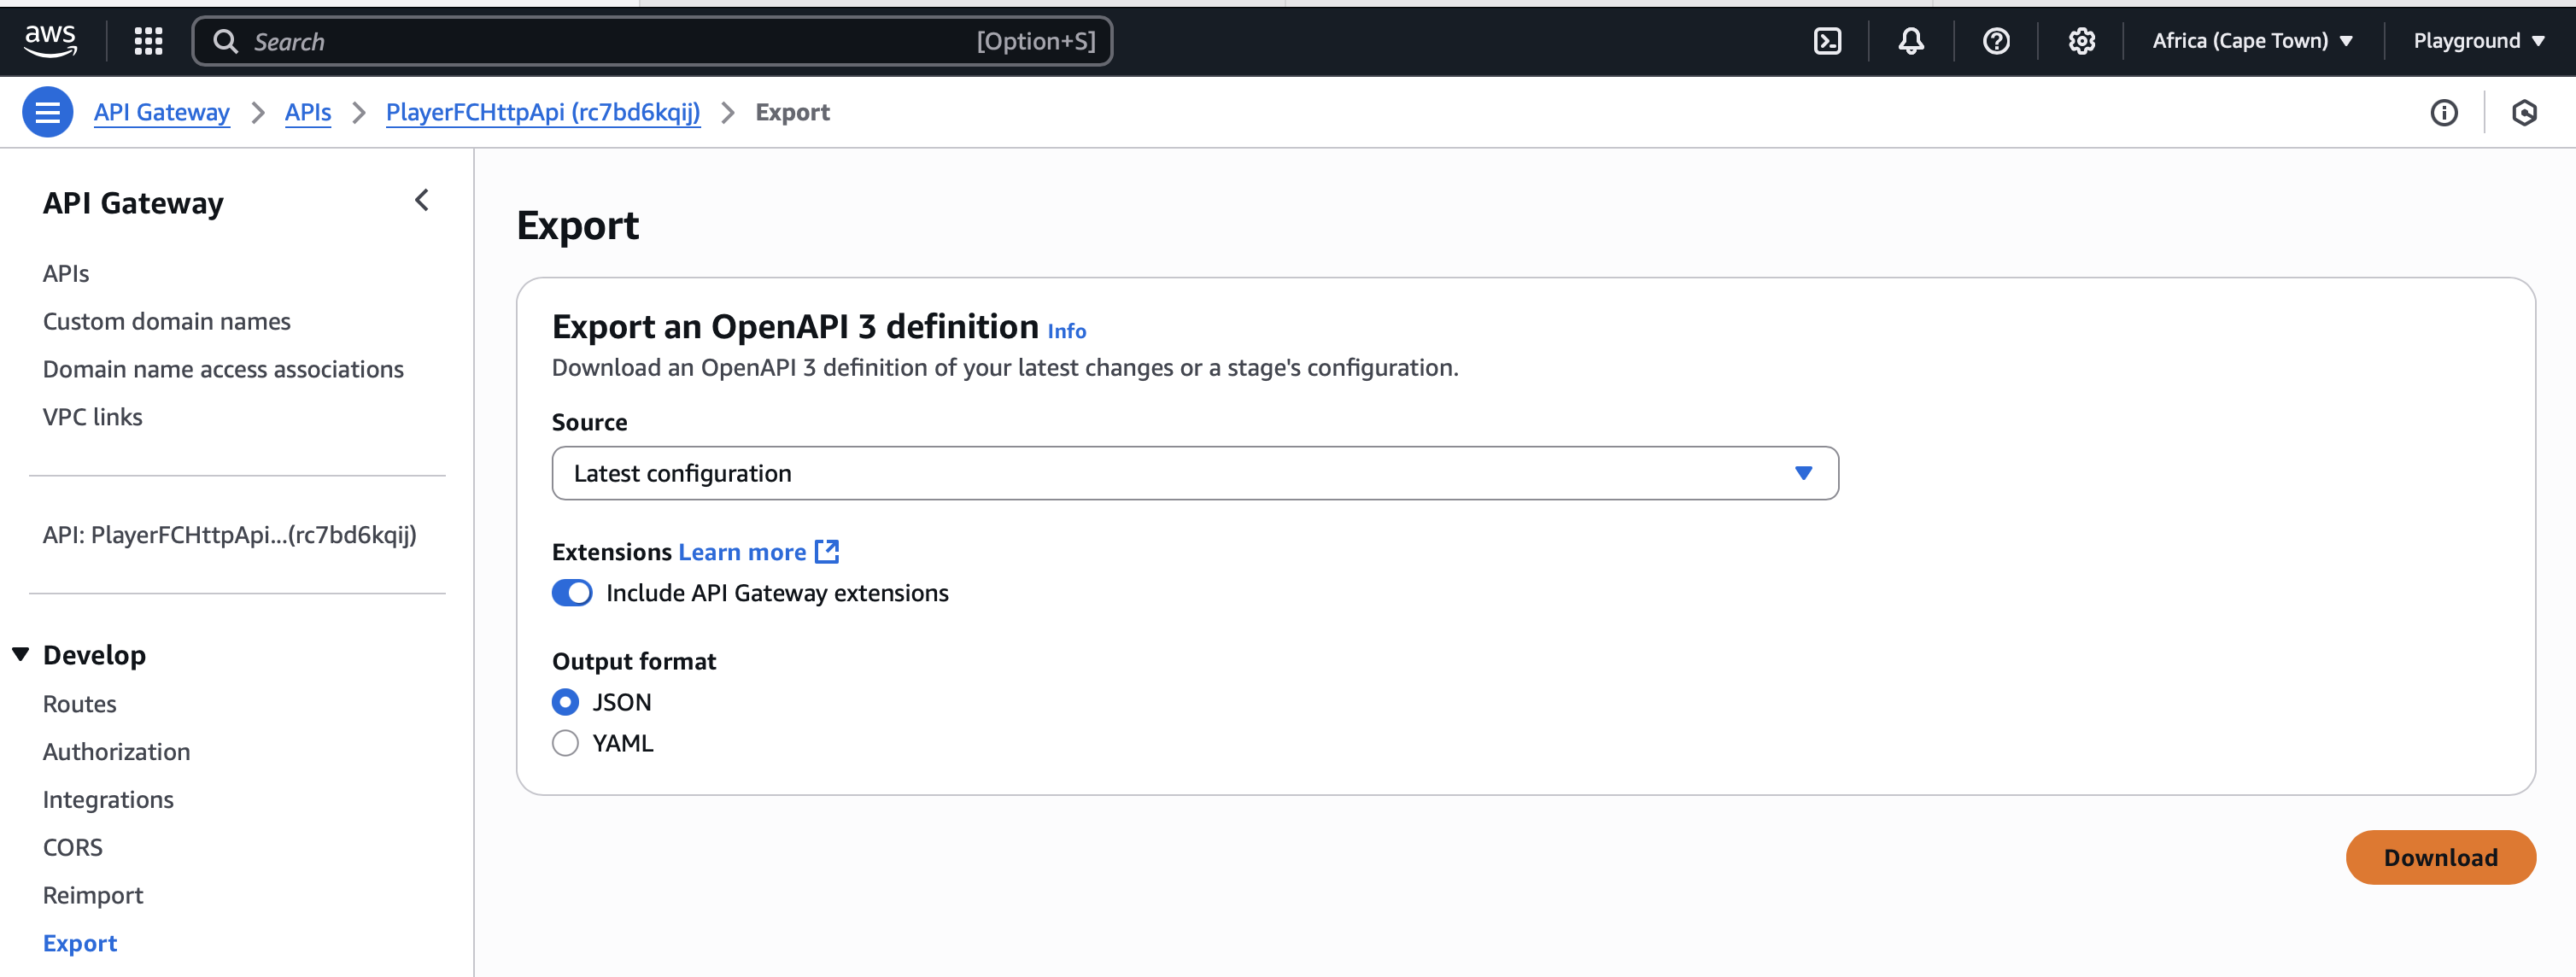Open the CloudShell terminal icon
This screenshot has height=977, width=2576.
[x=1827, y=41]
